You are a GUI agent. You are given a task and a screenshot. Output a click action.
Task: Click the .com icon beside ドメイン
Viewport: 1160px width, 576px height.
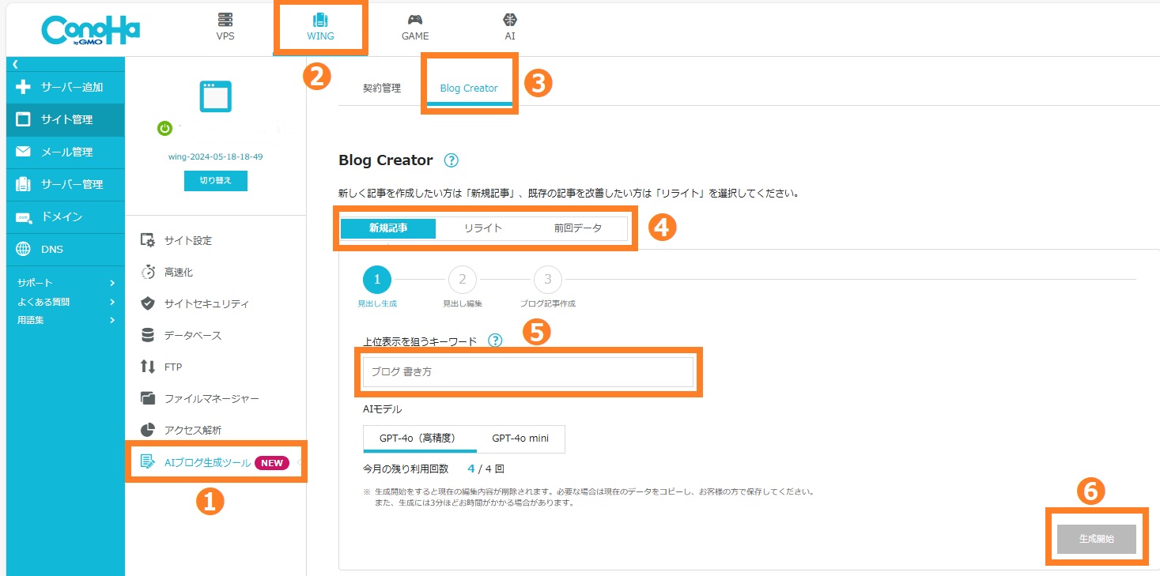[x=23, y=216]
